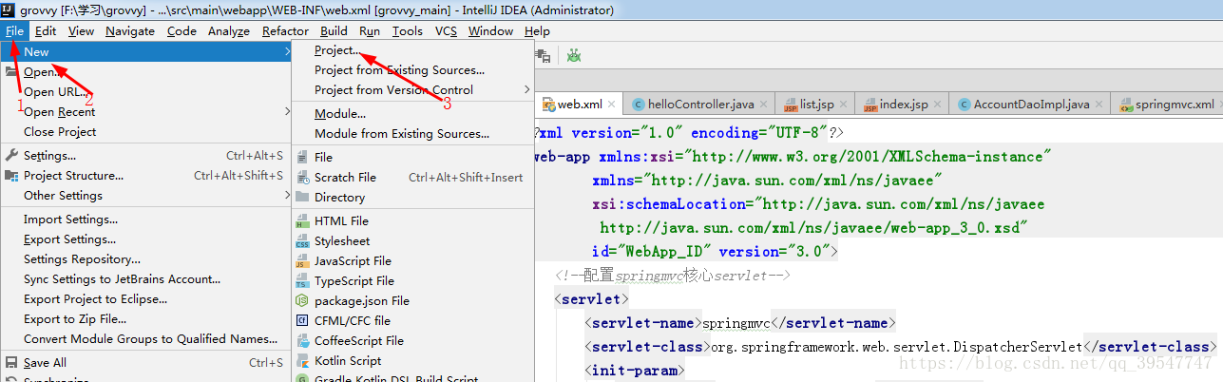Click the Stylesheet CSS icon

[x=302, y=241]
